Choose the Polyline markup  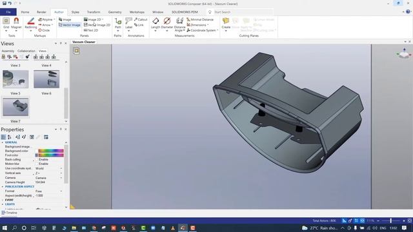[45, 19]
